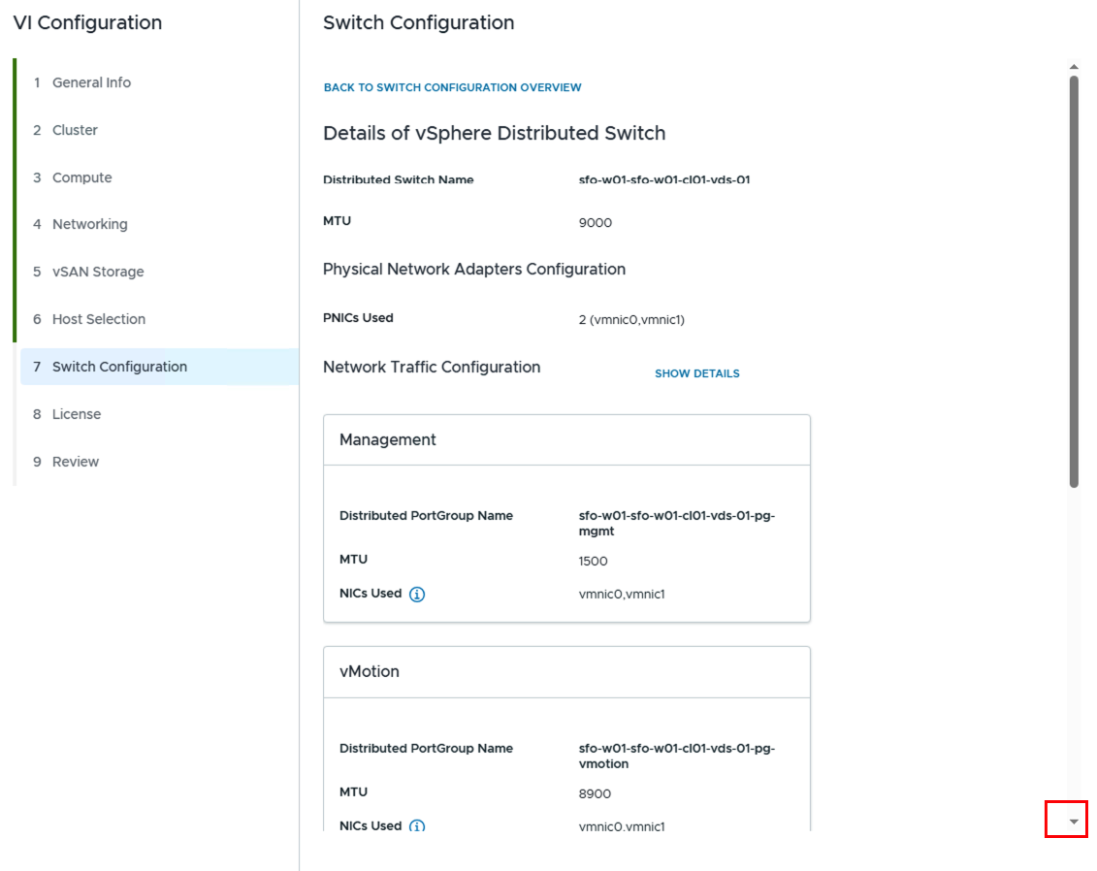The width and height of the screenshot is (1097, 871).
Task: Navigate to Host Selection step
Action: coord(98,319)
